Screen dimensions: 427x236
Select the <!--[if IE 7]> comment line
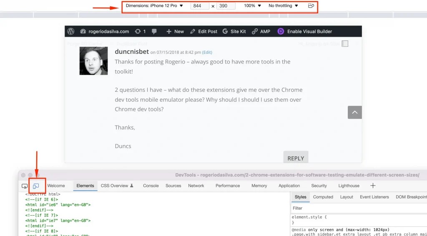click(41, 215)
